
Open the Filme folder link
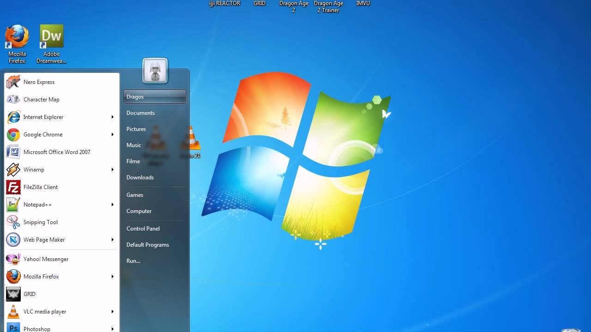155,161
